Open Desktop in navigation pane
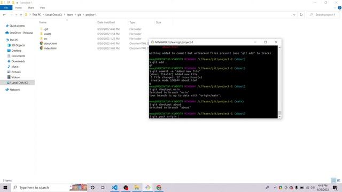 coord(17,51)
